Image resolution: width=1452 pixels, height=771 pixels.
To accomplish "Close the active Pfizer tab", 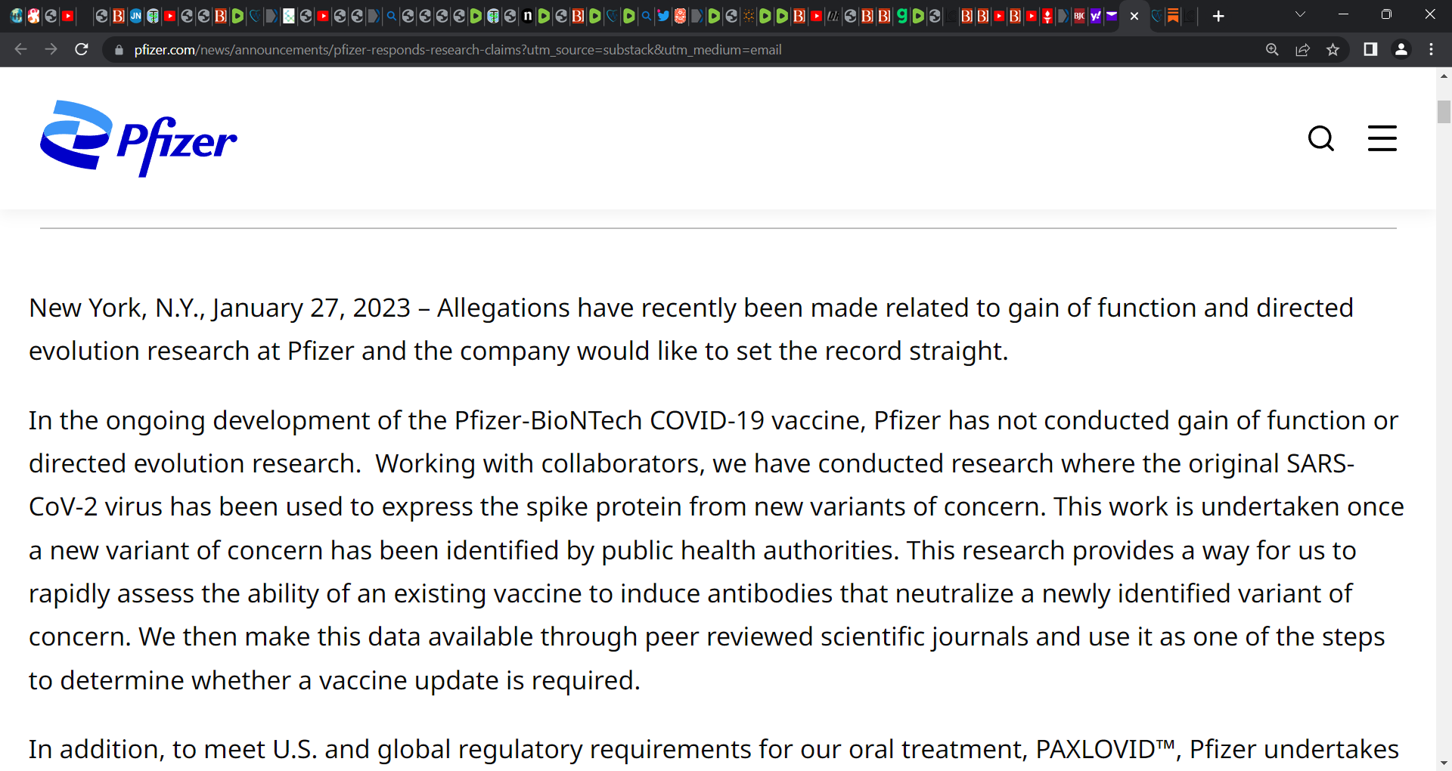I will click(1134, 16).
